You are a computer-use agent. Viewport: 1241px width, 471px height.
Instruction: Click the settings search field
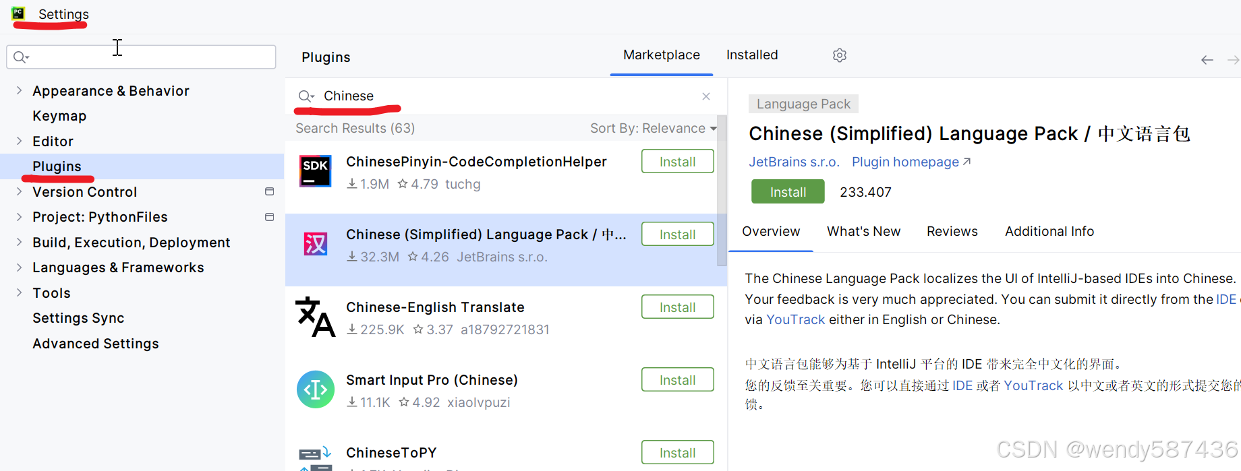click(x=141, y=57)
